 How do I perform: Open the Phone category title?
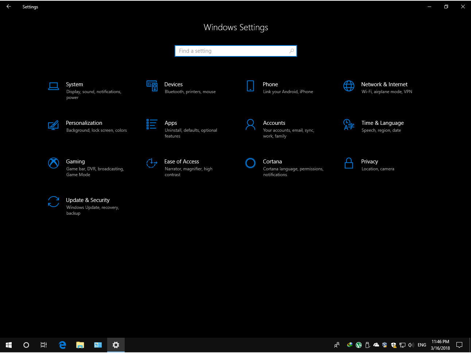pos(270,84)
